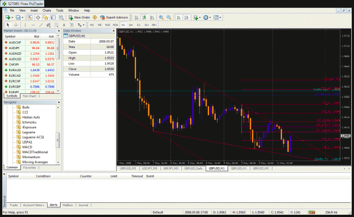Open the Periods clock icon
This screenshot has height=217, width=354.
click(206, 18)
